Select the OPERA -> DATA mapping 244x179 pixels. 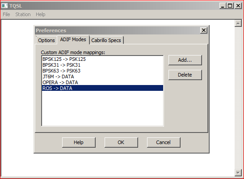[x=102, y=82]
